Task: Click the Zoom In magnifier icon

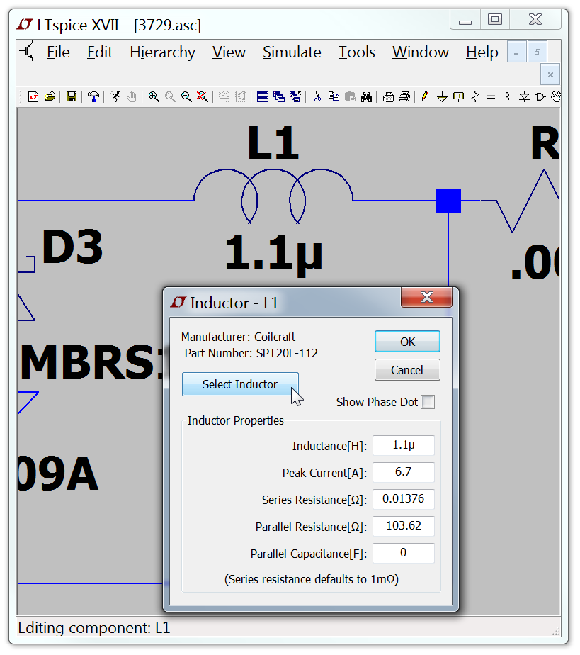Action: click(153, 97)
